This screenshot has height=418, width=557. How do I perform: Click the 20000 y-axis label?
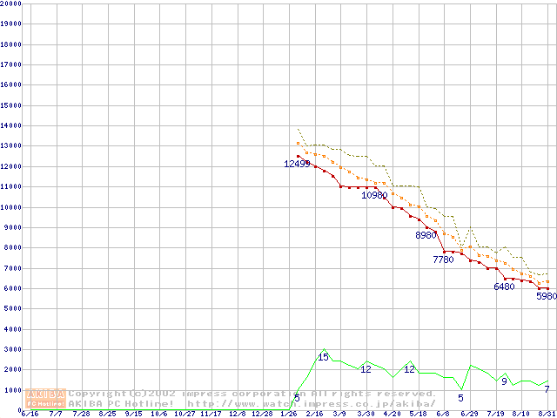click(11, 3)
